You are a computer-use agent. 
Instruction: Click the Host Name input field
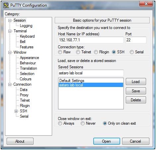[91, 40]
